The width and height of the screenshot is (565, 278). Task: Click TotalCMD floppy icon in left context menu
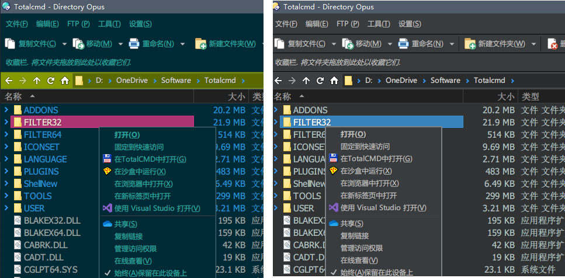107,159
